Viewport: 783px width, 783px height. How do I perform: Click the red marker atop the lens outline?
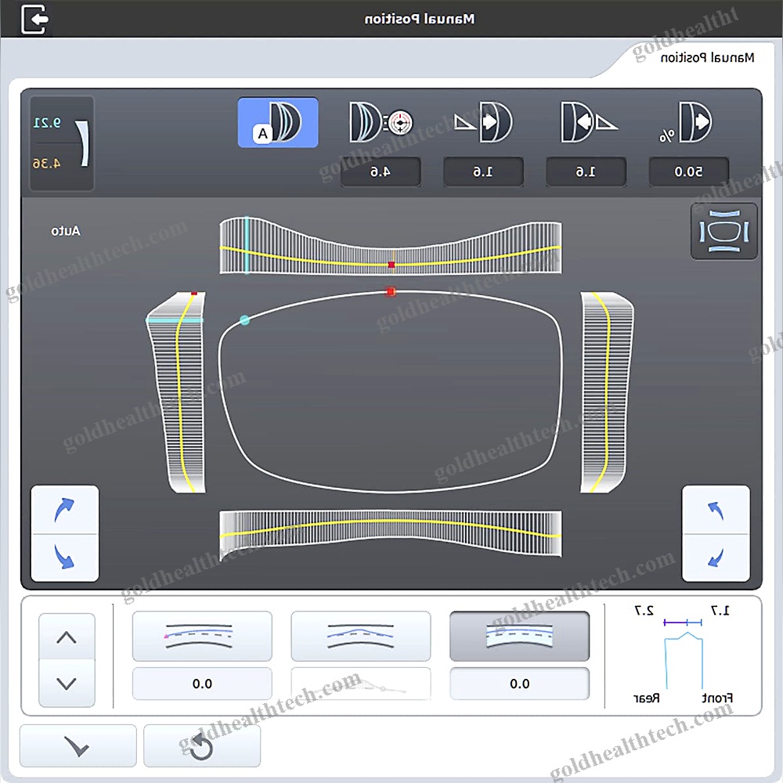click(x=391, y=291)
